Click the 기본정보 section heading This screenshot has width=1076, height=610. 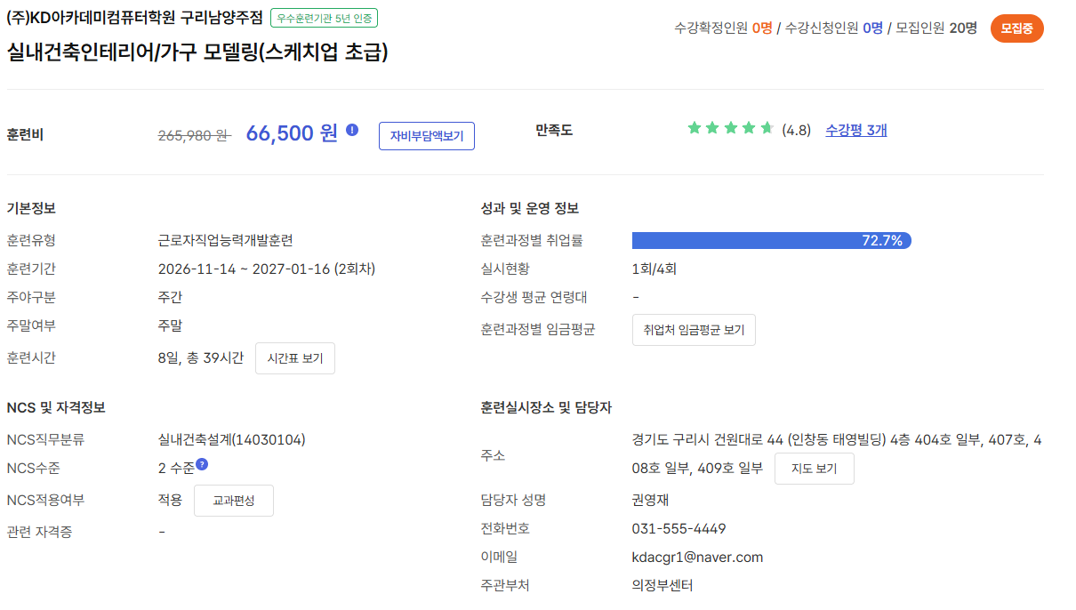[31, 208]
